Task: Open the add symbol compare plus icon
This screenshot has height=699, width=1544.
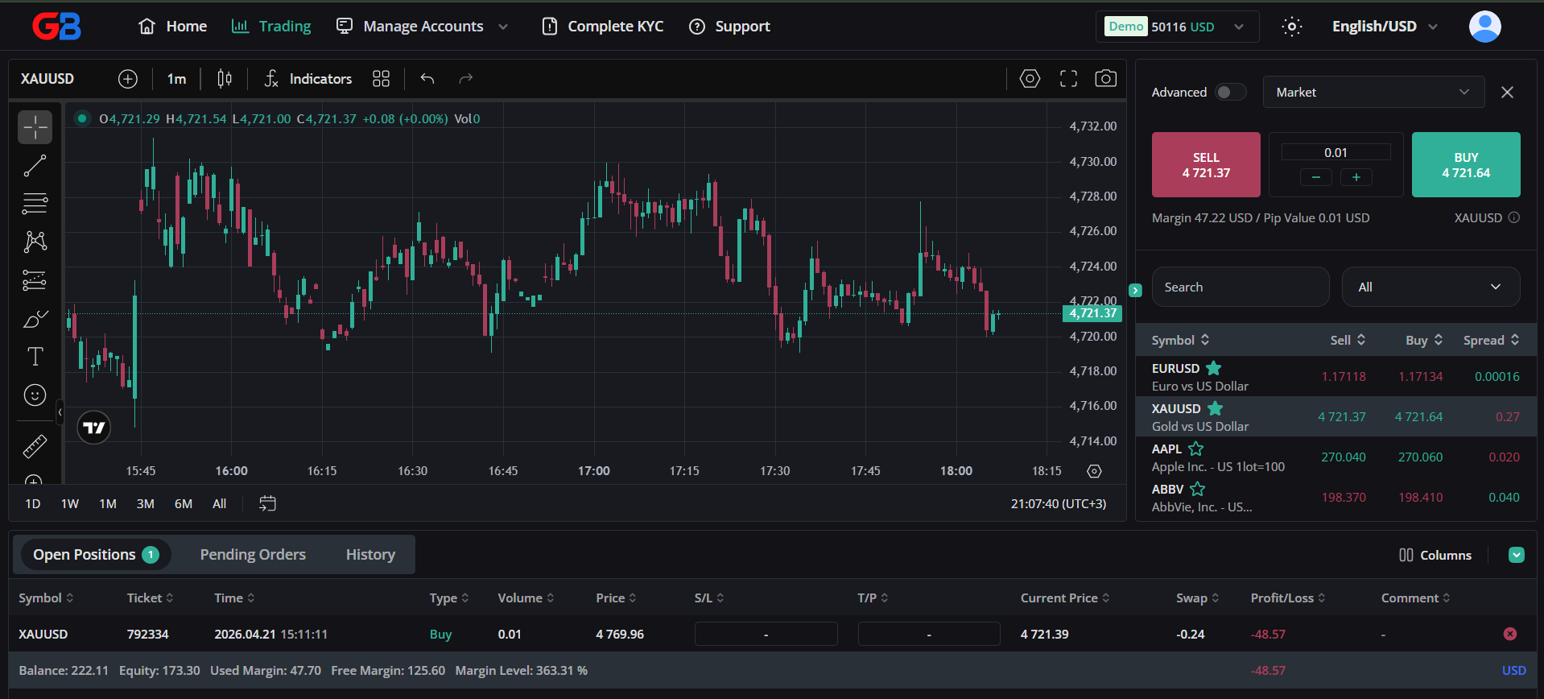Action: pyautogui.click(x=128, y=79)
